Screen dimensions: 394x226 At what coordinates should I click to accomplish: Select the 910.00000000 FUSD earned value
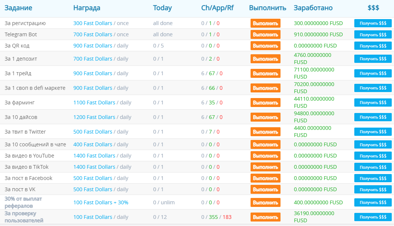pos(318,34)
